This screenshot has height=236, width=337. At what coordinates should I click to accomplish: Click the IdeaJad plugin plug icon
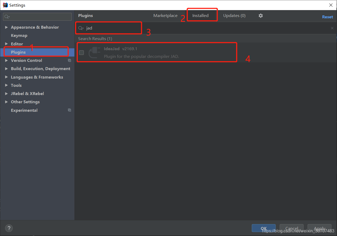[x=94, y=52]
